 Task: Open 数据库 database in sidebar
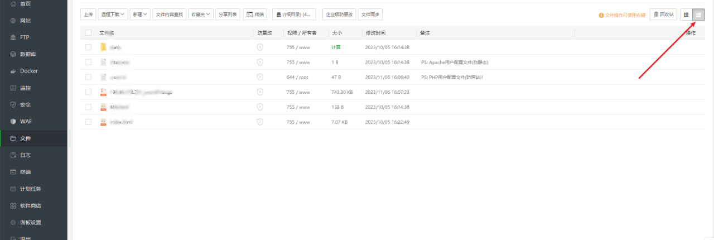pos(33,54)
